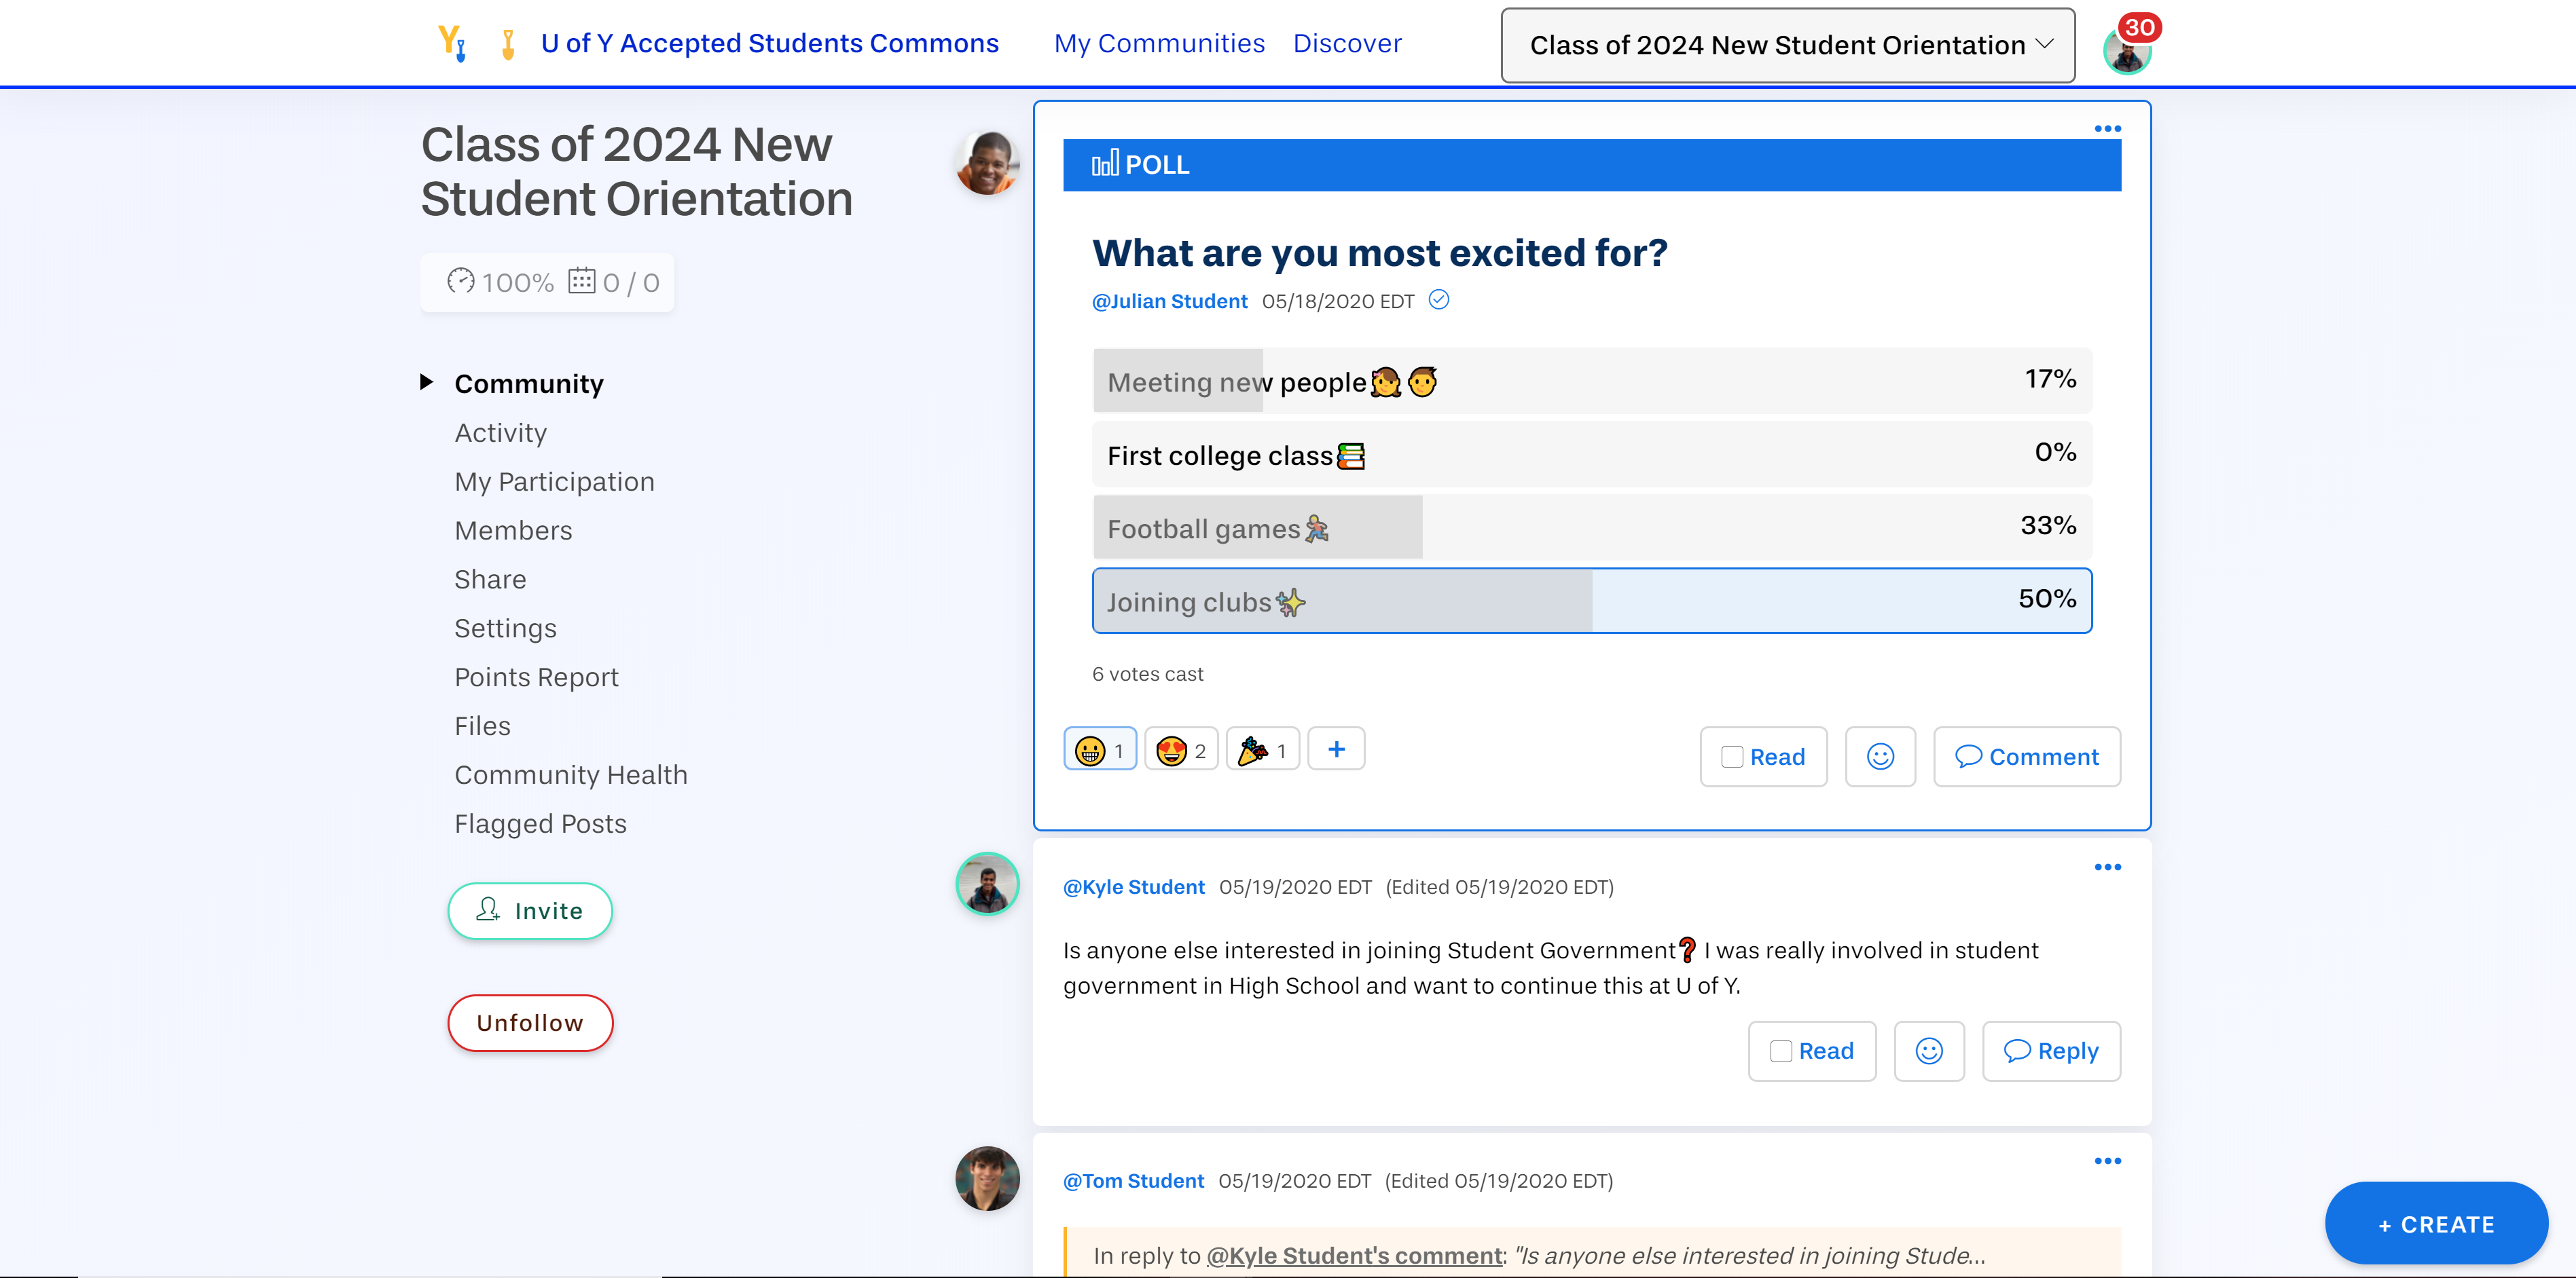Collapse the Community section triangle
Viewport: 2576px width, 1278px height.
(x=427, y=381)
